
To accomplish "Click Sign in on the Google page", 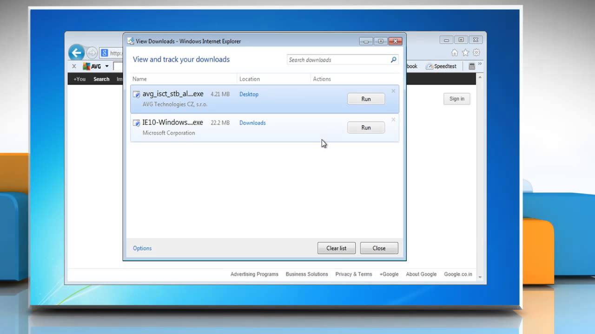I will 456,99.
